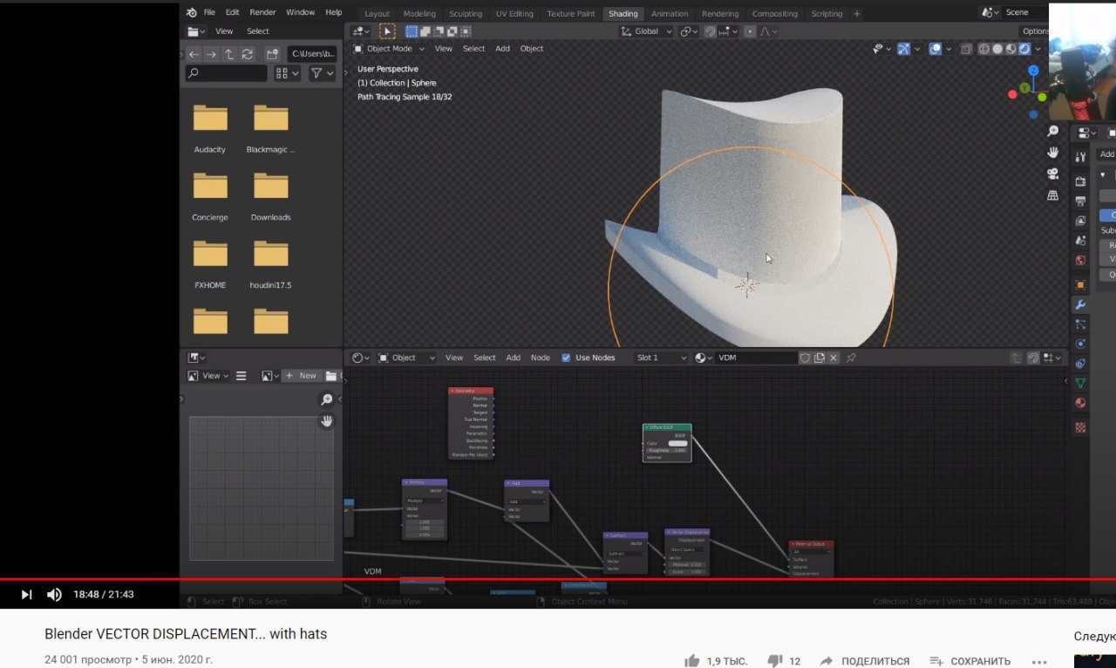Go back in the file browser
Viewport: 1116px width, 668px height.
(x=194, y=54)
